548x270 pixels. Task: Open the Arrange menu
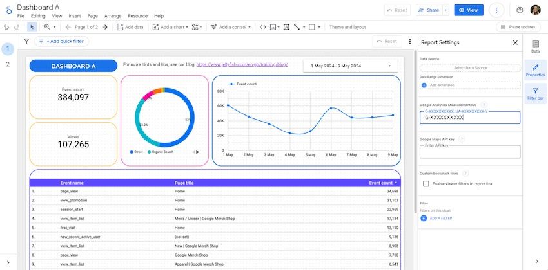tap(113, 16)
